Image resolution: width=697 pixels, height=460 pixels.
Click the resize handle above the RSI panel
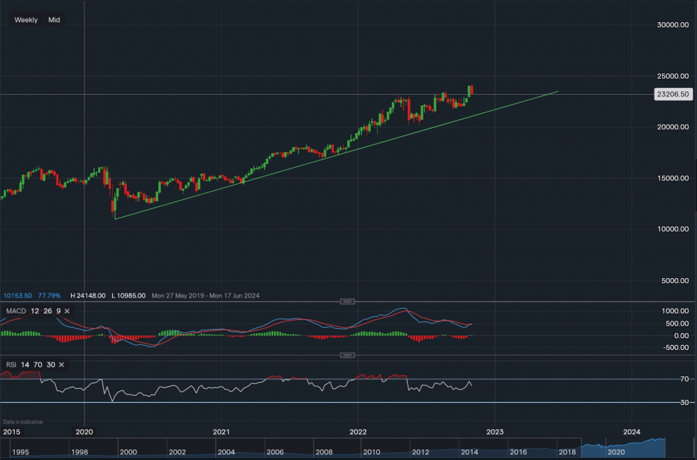tap(346, 355)
